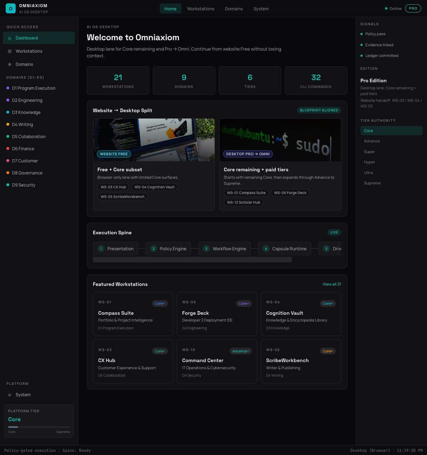The height and width of the screenshot is (455, 427).
Task: Click step 1 Presentation circle in Execution Spine
Action: [101, 249]
